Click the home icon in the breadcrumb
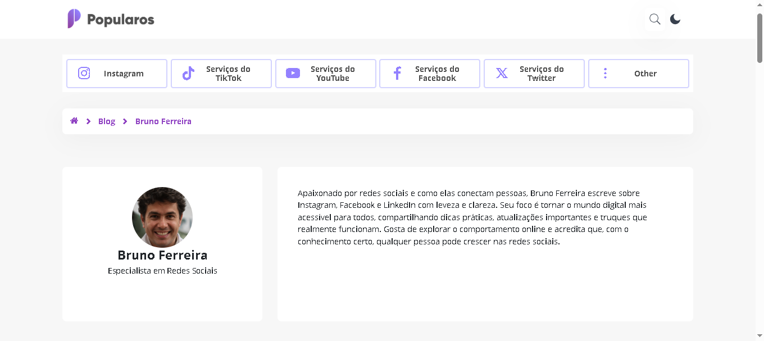Screen dimensions: 764x341 coord(74,121)
